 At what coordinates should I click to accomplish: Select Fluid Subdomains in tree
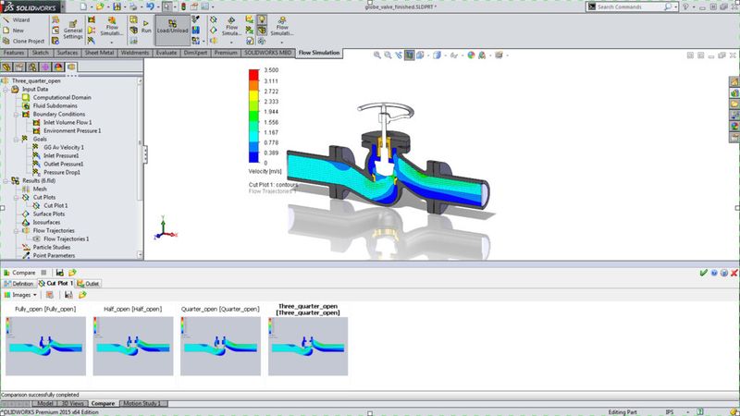[x=55, y=105]
